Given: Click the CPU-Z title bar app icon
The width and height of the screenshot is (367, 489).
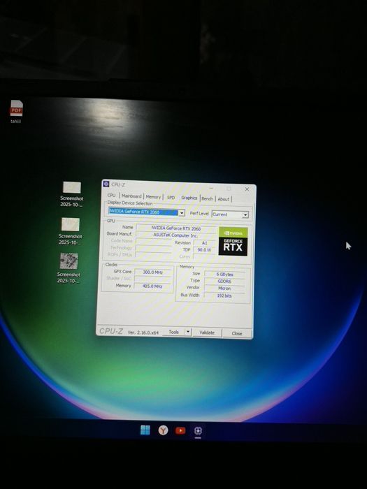Looking at the screenshot, I should 106,184.
